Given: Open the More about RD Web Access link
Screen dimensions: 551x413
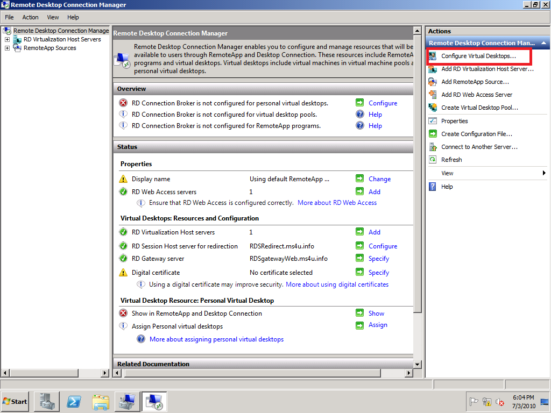Looking at the screenshot, I should (337, 203).
